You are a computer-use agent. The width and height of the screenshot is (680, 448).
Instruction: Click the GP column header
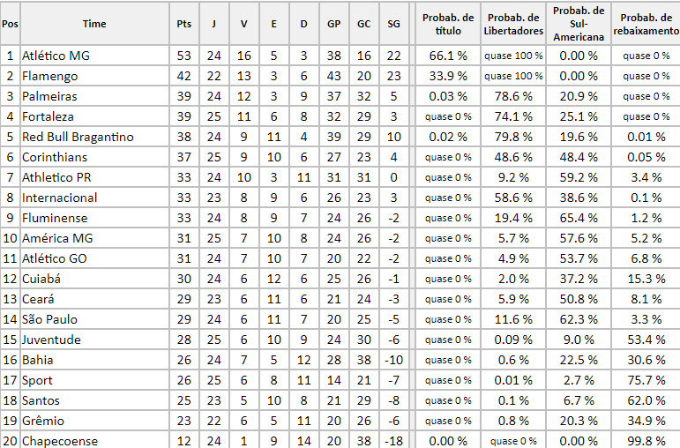(x=333, y=24)
